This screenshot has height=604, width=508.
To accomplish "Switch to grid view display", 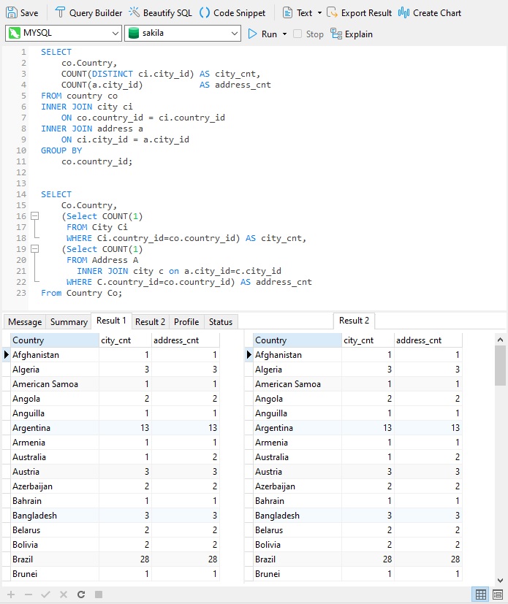I will click(481, 595).
